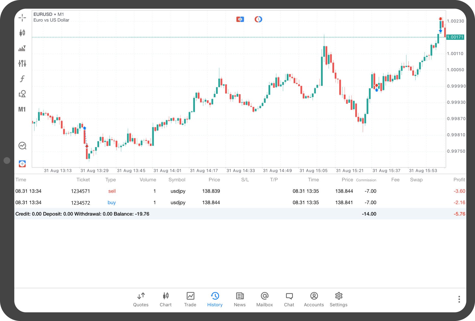Screen dimensions: 475x321
Task: Tap the add new chart icon
Action: (x=22, y=164)
